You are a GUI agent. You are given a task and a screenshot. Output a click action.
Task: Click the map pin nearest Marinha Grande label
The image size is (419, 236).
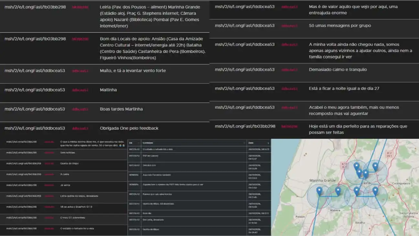pyautogui.click(x=319, y=190)
